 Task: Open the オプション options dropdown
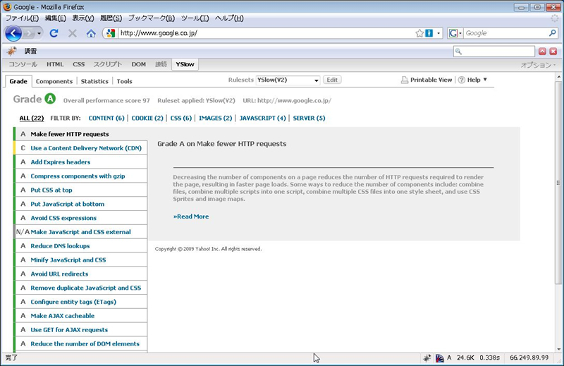(538, 65)
